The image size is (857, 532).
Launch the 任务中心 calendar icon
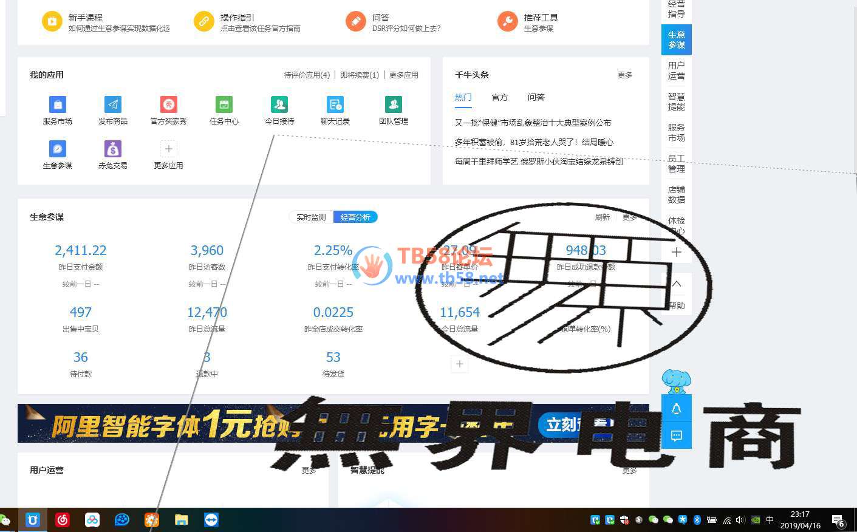click(224, 104)
